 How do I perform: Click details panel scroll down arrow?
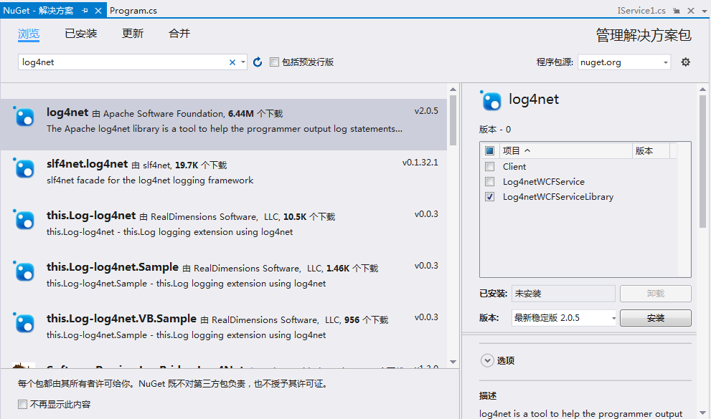pos(702,413)
